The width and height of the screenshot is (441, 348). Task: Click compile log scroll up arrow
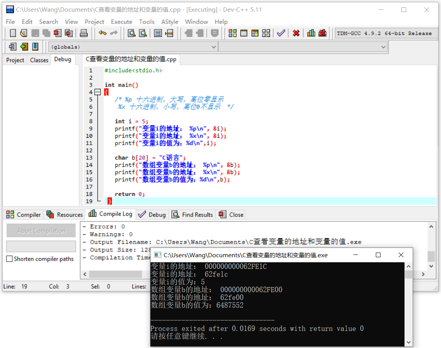click(x=431, y=227)
